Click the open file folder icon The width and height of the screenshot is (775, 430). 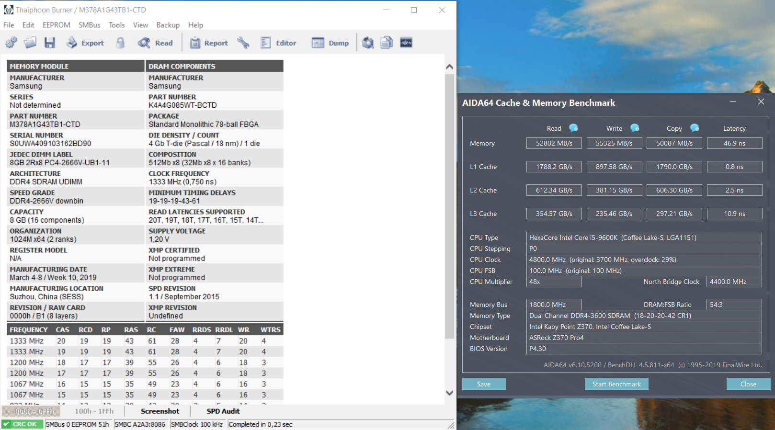30,43
